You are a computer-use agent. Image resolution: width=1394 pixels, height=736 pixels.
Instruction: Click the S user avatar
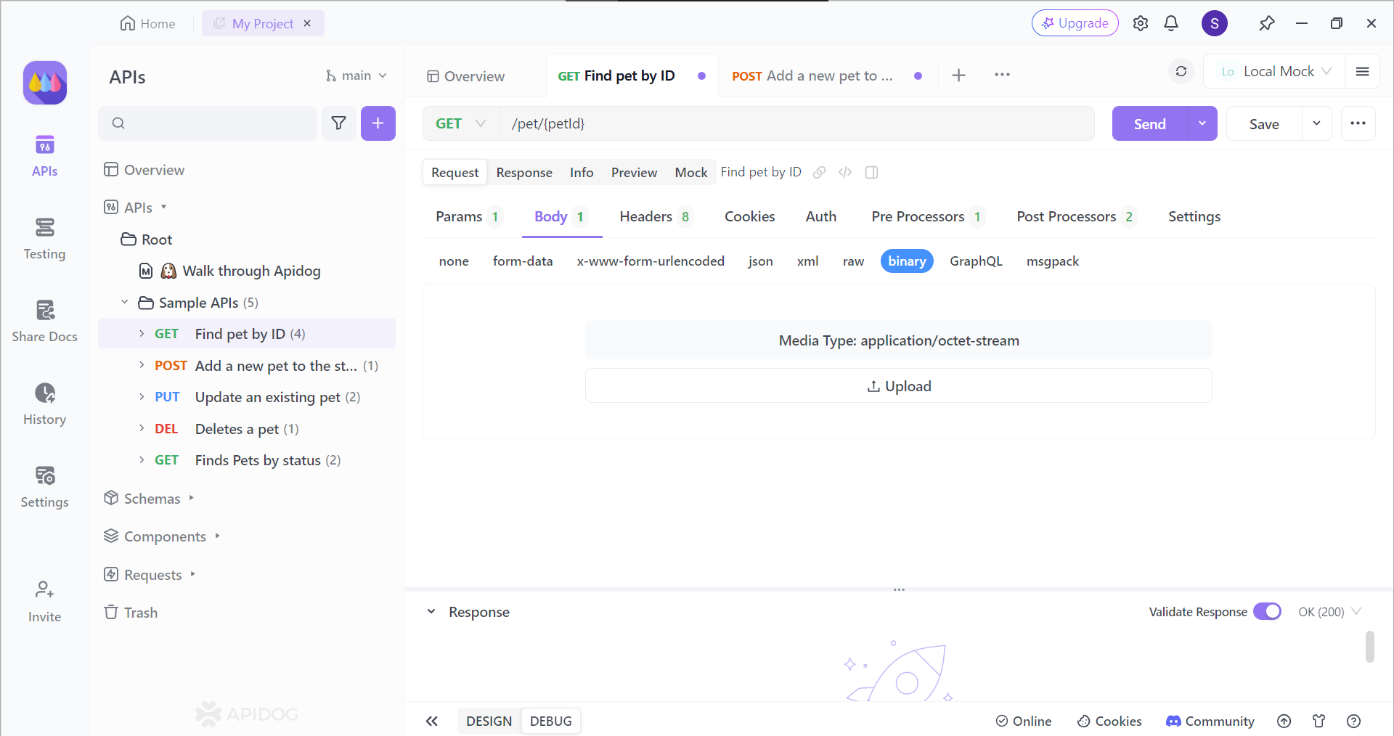(x=1215, y=23)
